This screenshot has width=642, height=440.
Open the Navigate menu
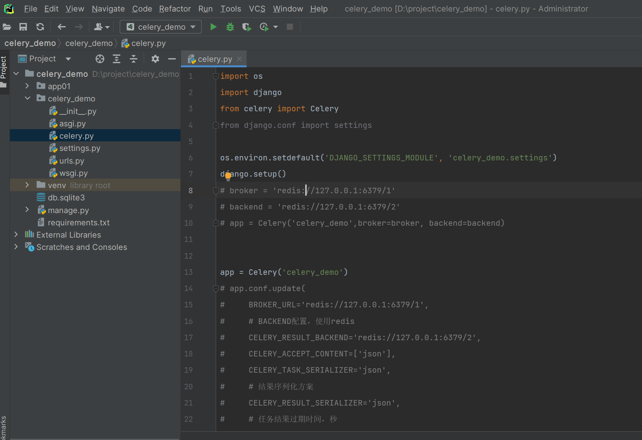tap(108, 9)
